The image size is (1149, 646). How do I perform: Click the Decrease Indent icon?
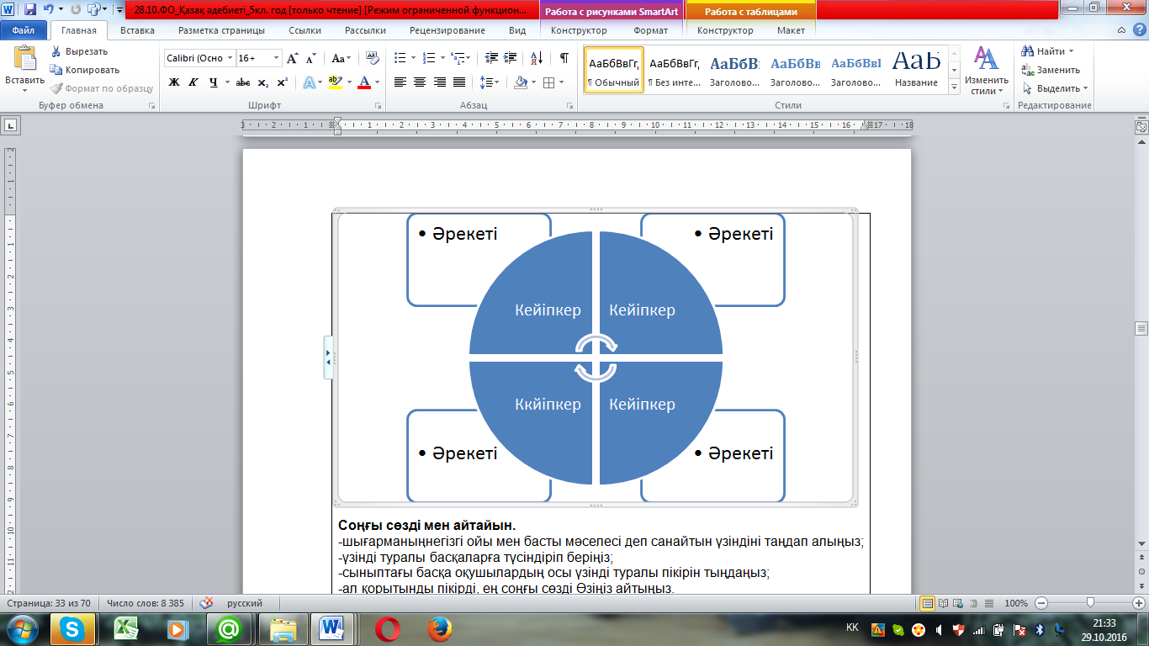491,58
